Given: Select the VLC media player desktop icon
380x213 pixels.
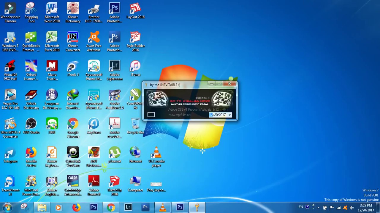Looking at the screenshot, I should click(156, 157).
